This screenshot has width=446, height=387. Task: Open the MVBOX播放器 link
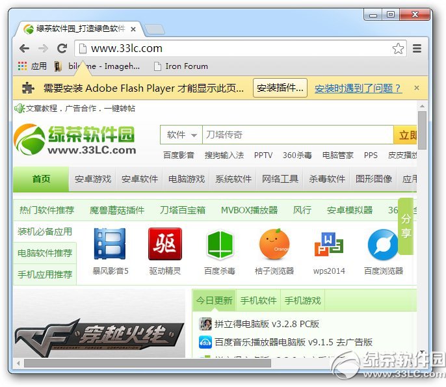coord(249,210)
